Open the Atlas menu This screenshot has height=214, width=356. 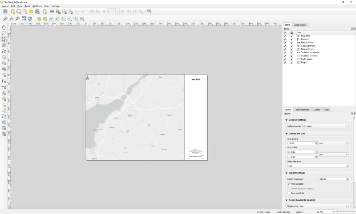pyautogui.click(x=47, y=6)
